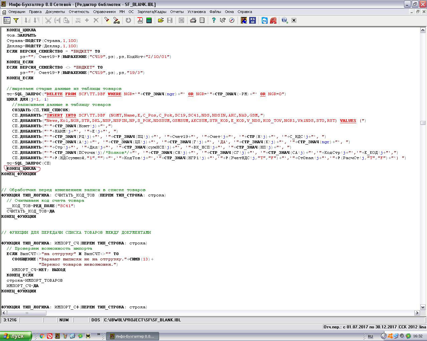Click the plus add icon in toolbar
427x341 pixels.
coord(87,20)
